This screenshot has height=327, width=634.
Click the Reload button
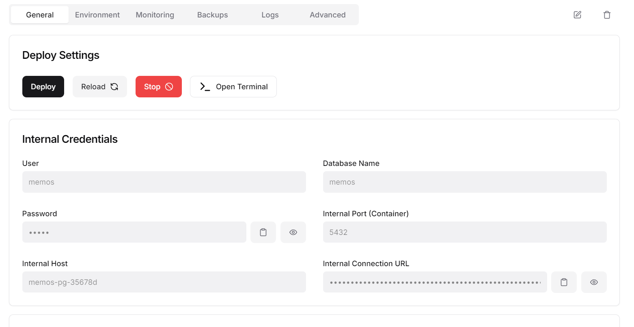coord(100,86)
